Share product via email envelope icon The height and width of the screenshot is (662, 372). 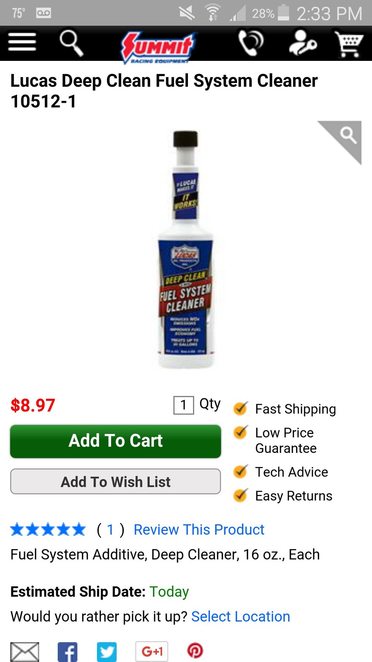pyautogui.click(x=24, y=652)
